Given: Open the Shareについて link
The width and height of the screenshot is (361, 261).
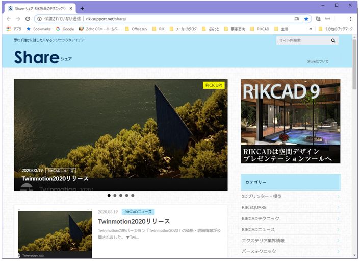Looking at the screenshot, I should point(318,61).
